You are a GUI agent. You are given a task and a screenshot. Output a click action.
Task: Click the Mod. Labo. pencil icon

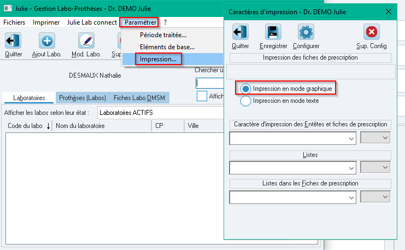86,40
